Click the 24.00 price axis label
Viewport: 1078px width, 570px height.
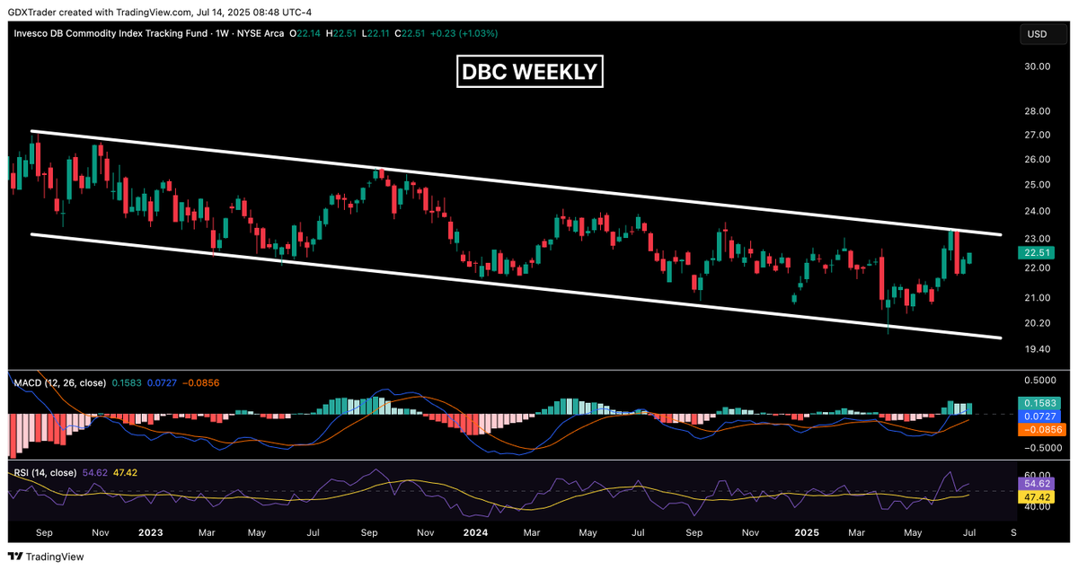point(1038,211)
